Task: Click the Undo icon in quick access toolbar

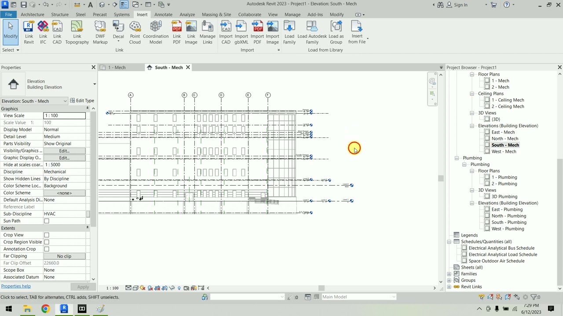Action: 45,5
